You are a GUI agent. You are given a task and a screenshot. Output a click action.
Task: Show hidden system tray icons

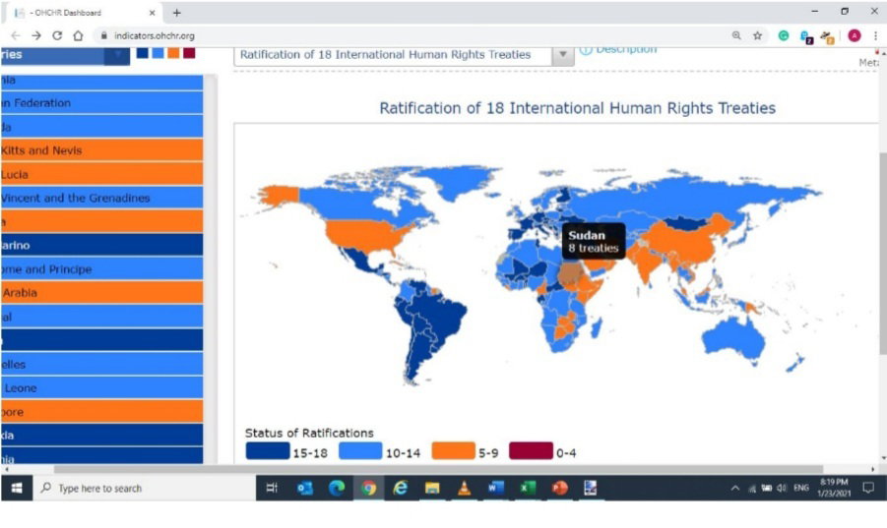735,489
